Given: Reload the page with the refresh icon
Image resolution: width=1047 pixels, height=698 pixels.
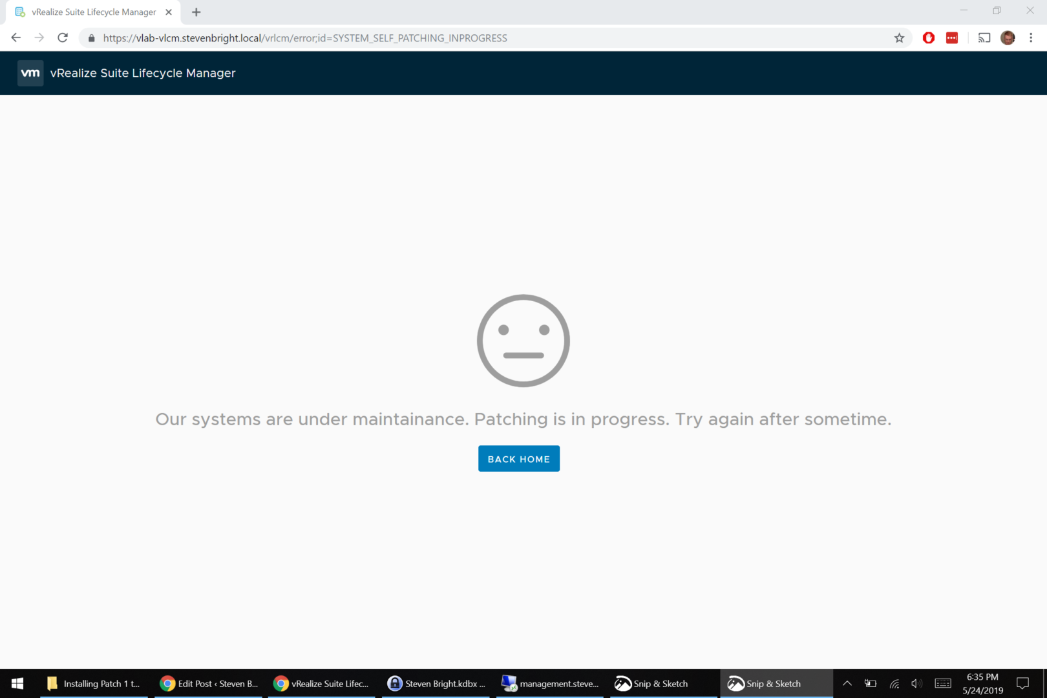Looking at the screenshot, I should tap(63, 38).
